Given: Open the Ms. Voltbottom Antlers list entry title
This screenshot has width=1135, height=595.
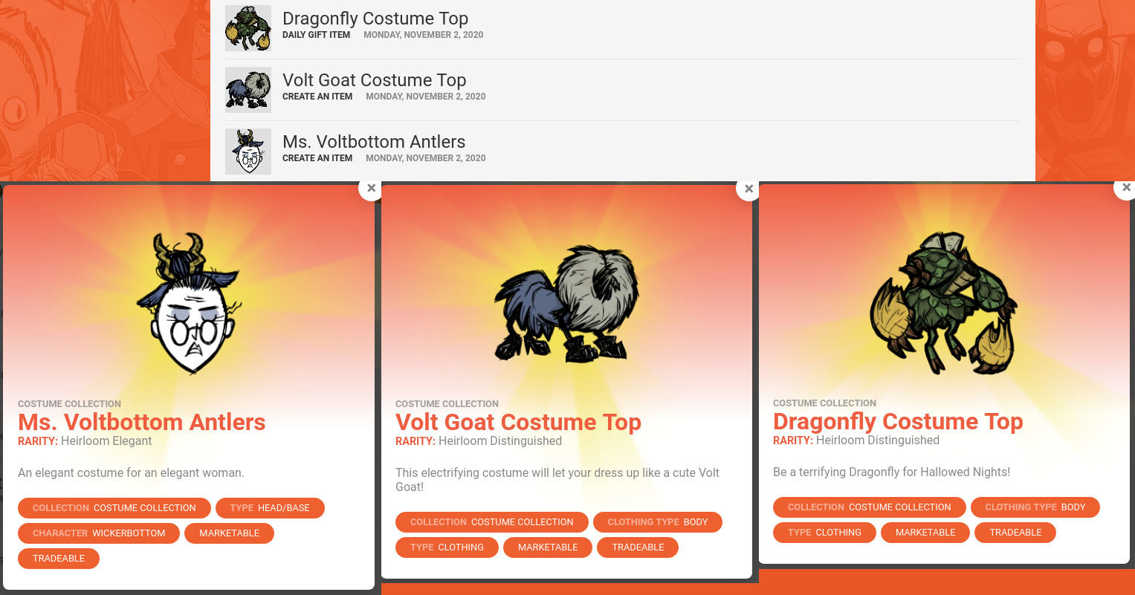Looking at the screenshot, I should pos(374,142).
